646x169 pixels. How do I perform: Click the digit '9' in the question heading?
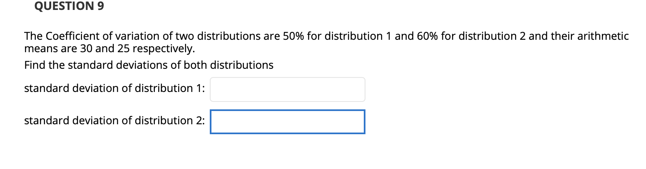point(100,6)
